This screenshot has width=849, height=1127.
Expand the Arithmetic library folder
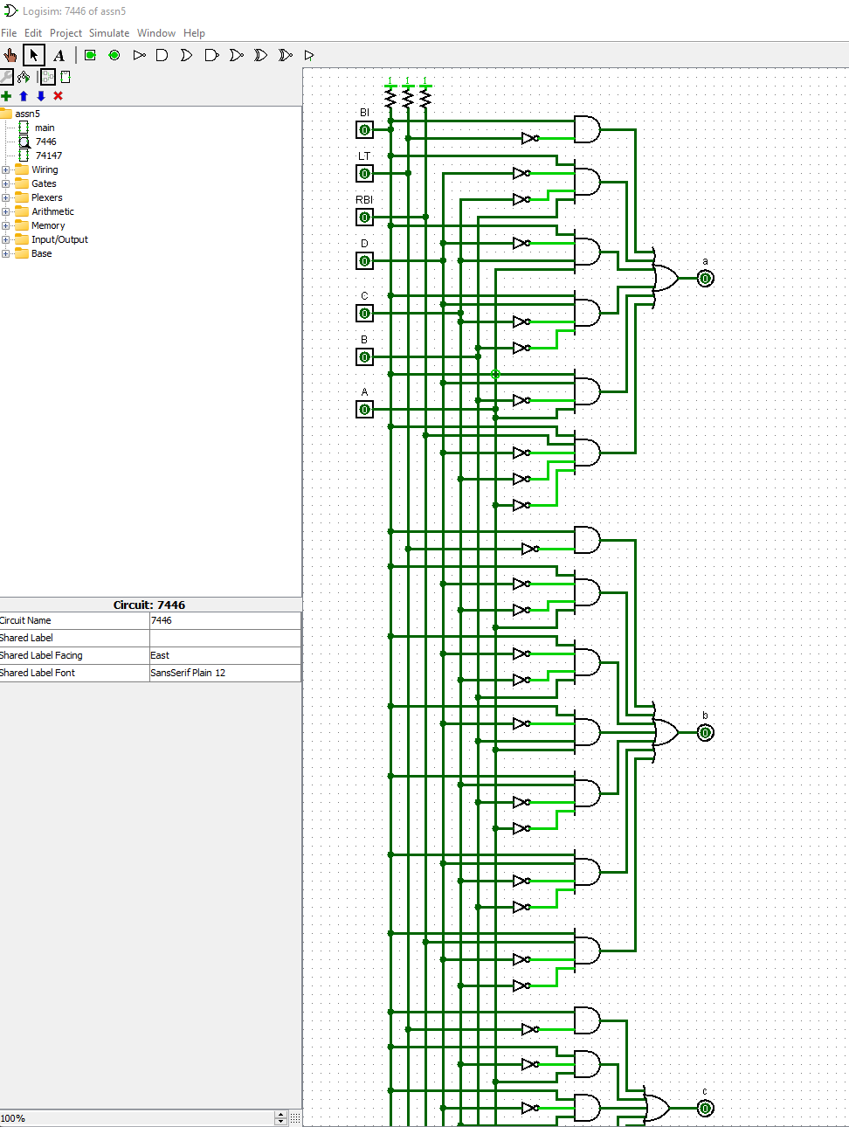(x=5, y=211)
